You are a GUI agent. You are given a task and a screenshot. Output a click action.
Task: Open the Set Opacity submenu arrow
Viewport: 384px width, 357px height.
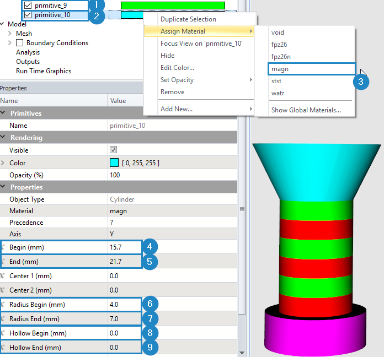pos(251,80)
